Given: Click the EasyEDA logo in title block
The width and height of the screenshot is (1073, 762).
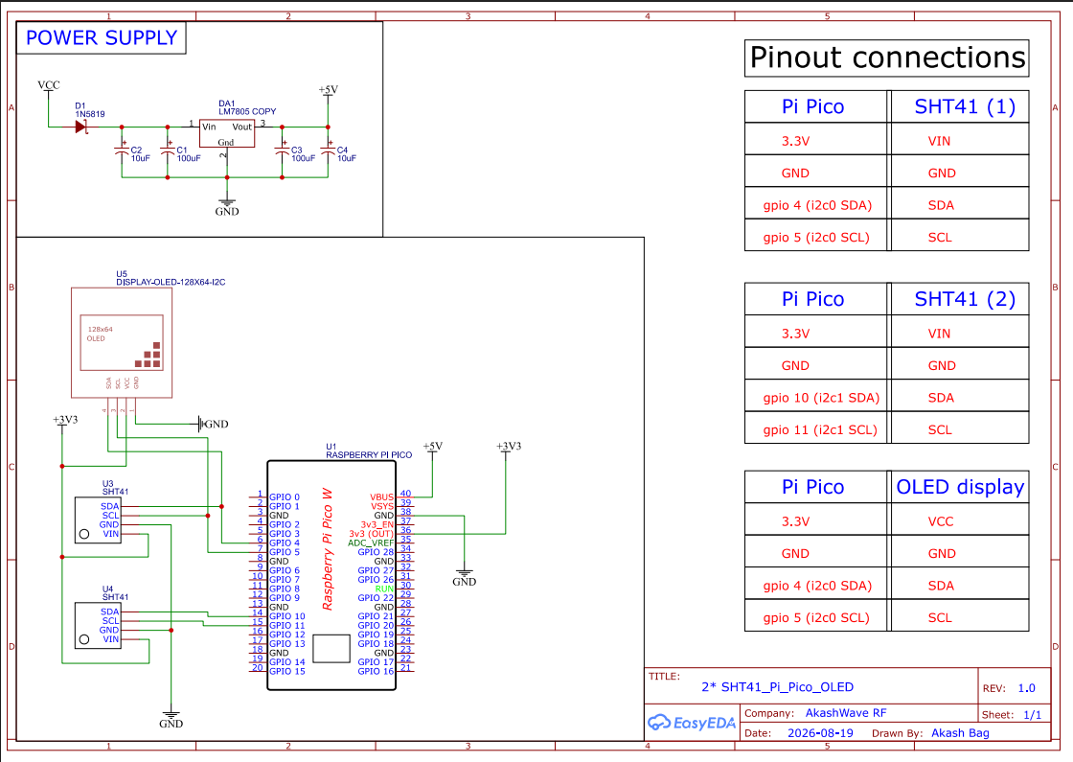Looking at the screenshot, I should click(691, 723).
